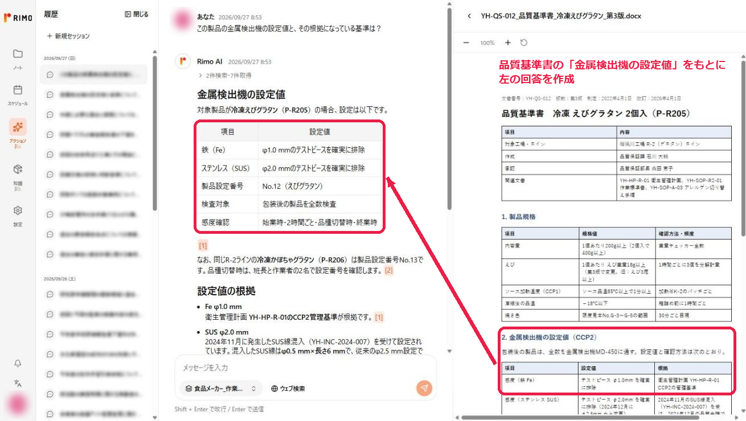
Task: Click the send message paper-plane button
Action: 424,388
